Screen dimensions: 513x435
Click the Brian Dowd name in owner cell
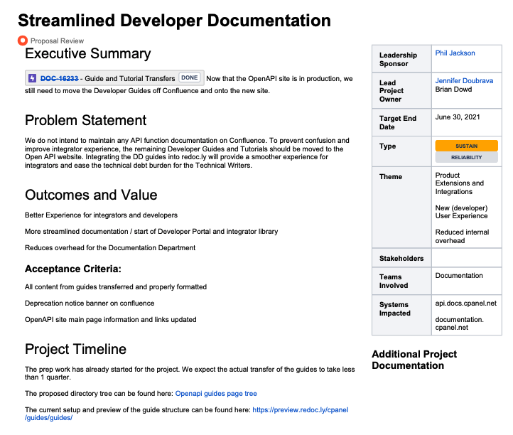pyautogui.click(x=454, y=90)
